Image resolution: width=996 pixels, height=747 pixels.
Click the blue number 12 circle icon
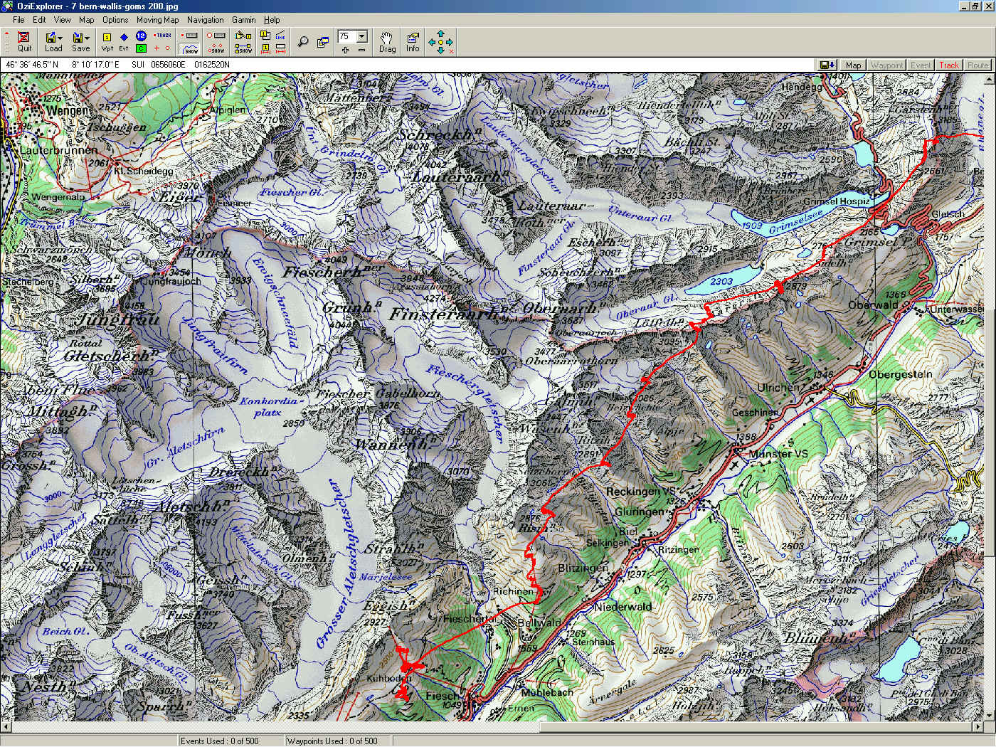pos(141,36)
